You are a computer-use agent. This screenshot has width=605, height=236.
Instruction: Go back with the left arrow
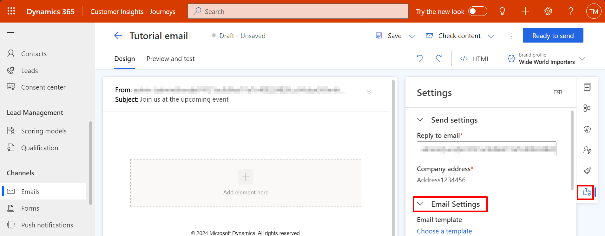(118, 36)
